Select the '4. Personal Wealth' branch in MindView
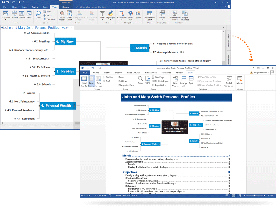The image size is (276, 207). [58, 106]
